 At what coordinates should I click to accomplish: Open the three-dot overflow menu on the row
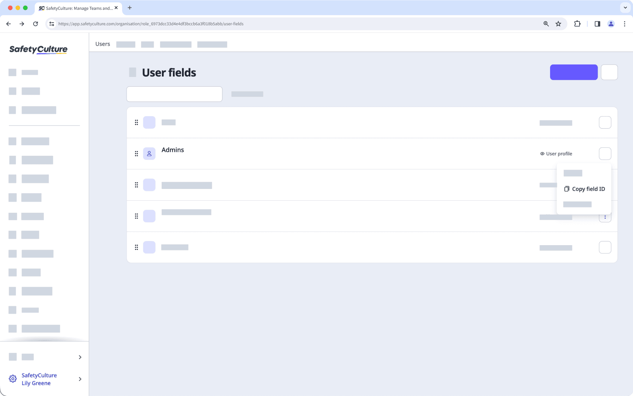point(605,216)
